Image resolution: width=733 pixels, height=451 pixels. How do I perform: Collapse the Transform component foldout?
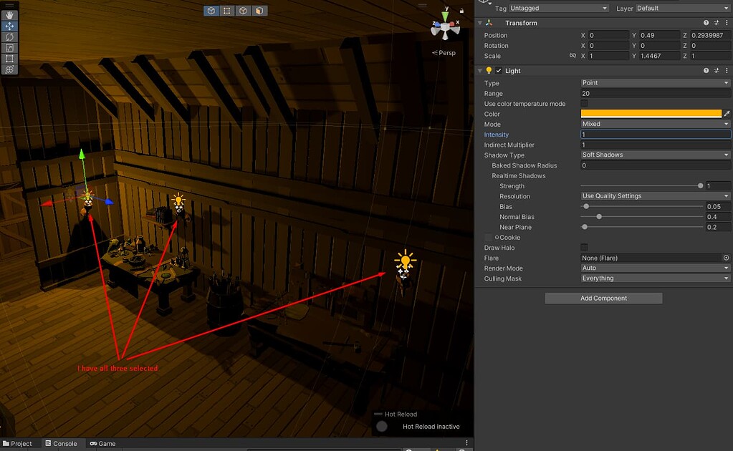[480, 22]
